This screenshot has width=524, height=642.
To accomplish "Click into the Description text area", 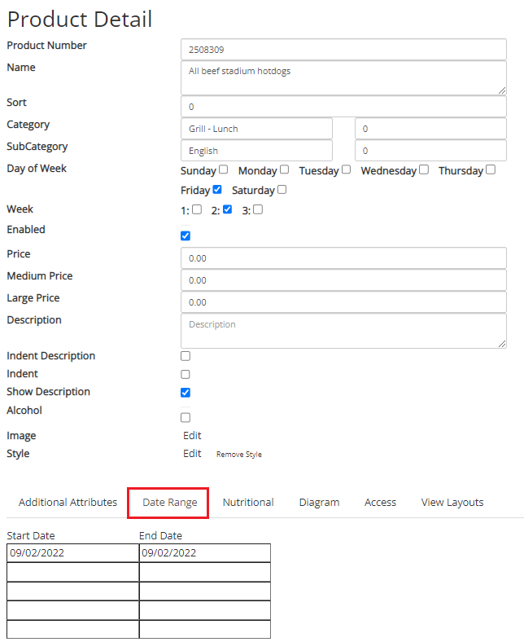I will click(343, 331).
